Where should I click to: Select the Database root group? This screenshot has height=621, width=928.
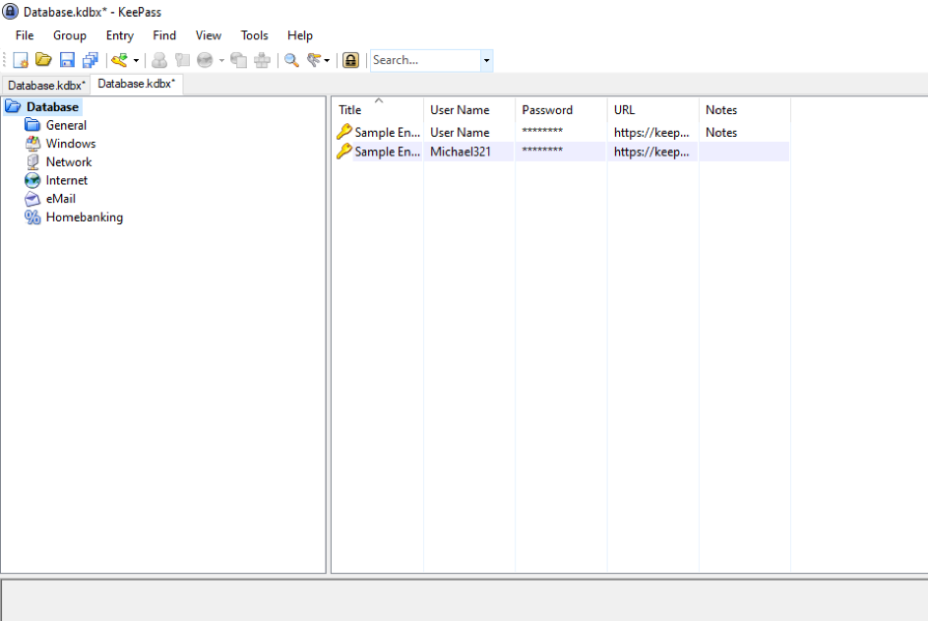pyautogui.click(x=53, y=107)
